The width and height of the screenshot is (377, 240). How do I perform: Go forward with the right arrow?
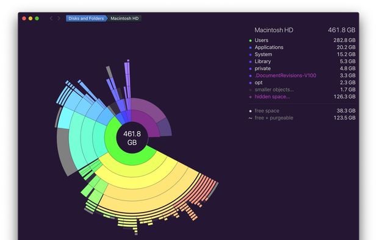tap(59, 18)
